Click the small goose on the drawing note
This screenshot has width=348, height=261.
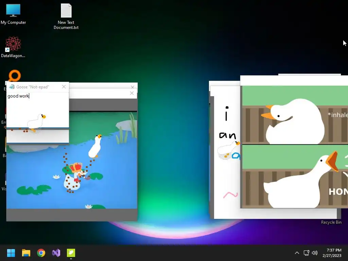tap(229, 150)
